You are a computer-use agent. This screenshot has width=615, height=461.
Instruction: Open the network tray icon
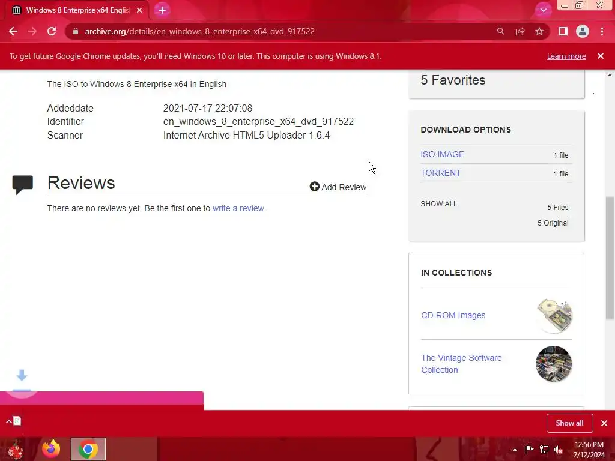tap(544, 449)
